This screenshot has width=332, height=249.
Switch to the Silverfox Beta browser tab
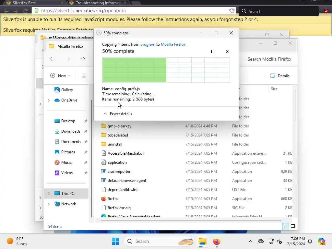tap(34, 3)
